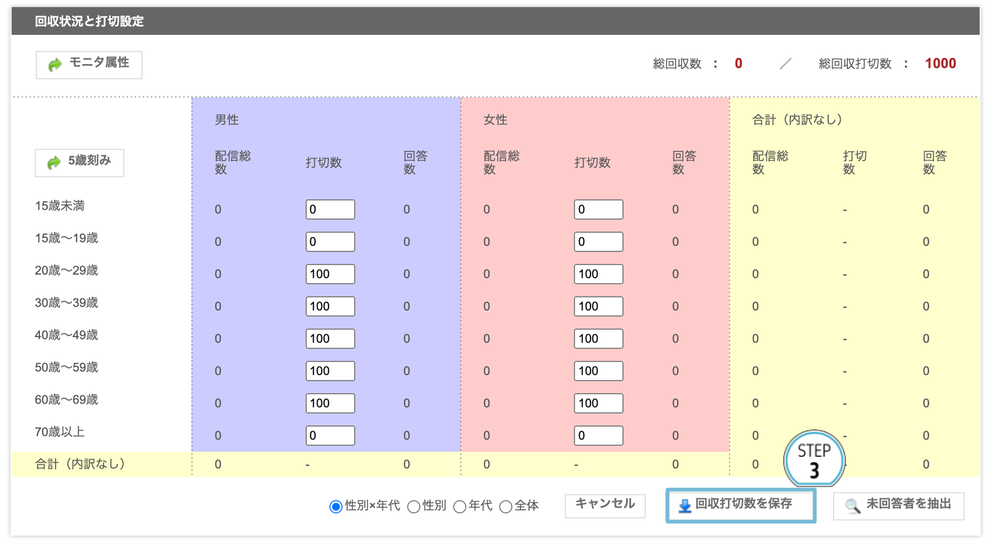Save cutoff counts with 回収打切数を保存
The height and width of the screenshot is (548, 997).
740,505
